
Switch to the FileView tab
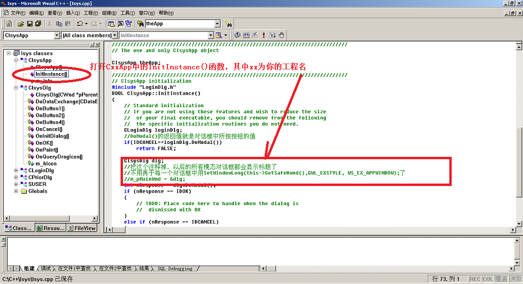click(x=82, y=228)
